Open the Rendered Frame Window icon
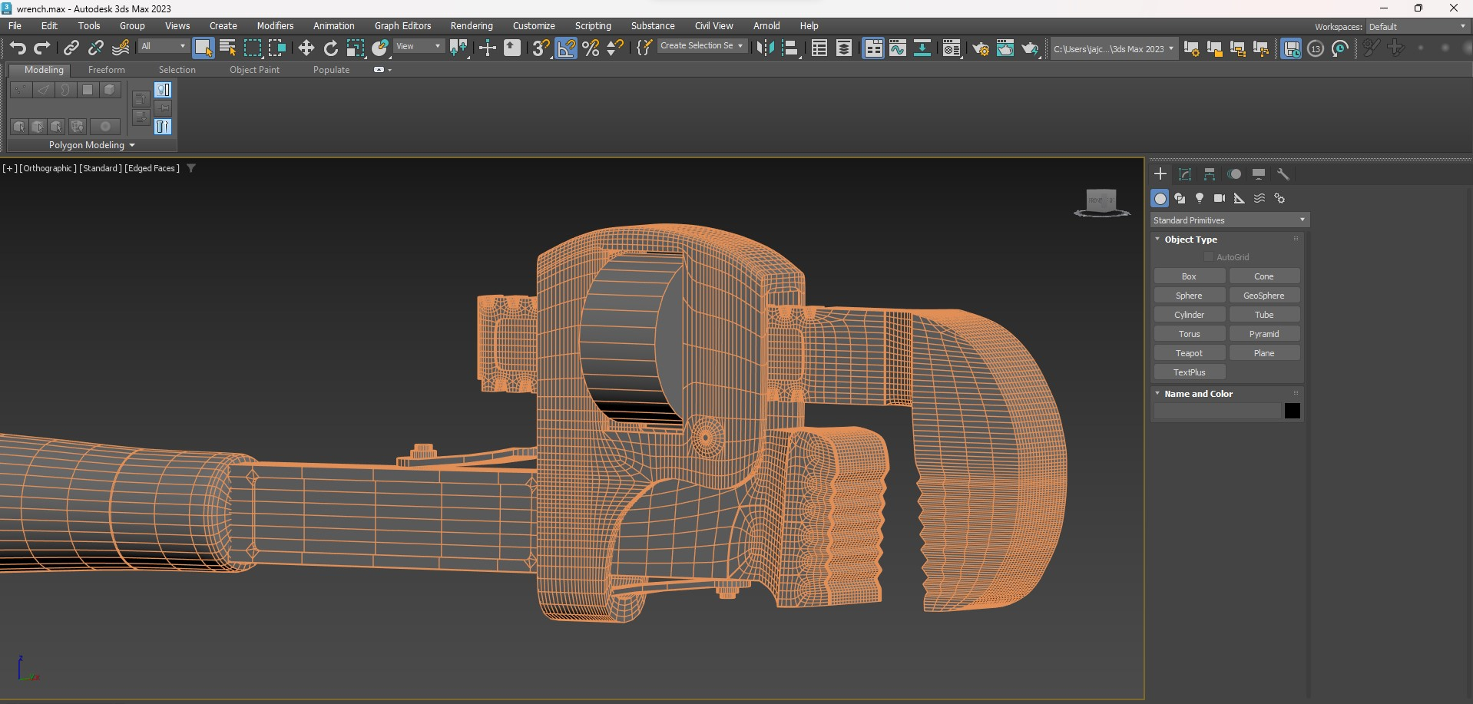 (x=1005, y=48)
